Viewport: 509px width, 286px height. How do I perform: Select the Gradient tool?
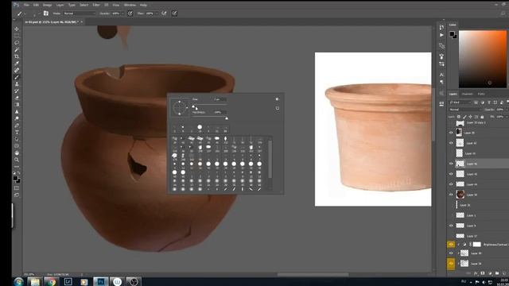click(17, 105)
